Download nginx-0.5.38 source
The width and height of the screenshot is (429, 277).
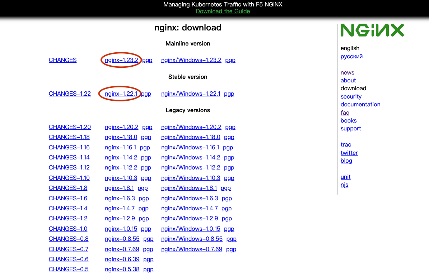tap(122, 269)
